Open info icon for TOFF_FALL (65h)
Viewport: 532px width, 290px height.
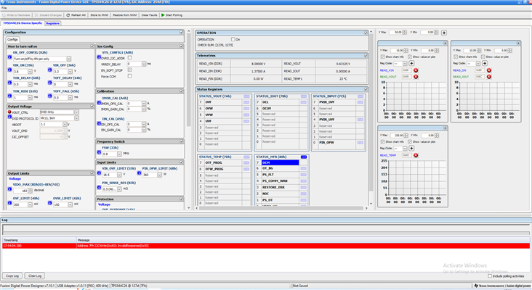[49, 96]
